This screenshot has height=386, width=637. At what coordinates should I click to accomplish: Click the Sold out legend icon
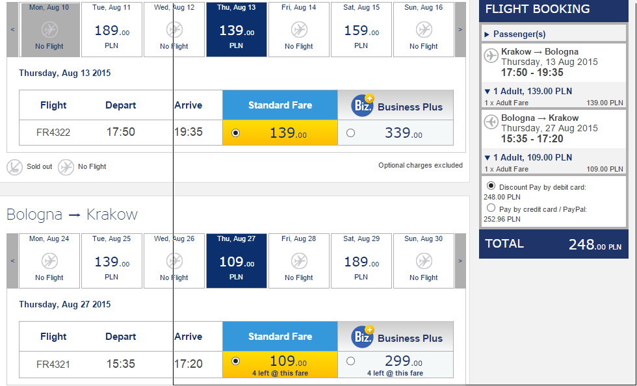tap(14, 167)
